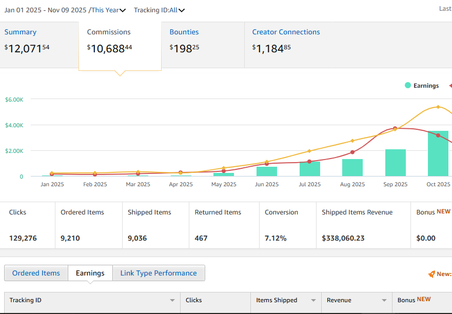Sort by Tracking ID column arrow
The image size is (452, 314).
point(172,301)
